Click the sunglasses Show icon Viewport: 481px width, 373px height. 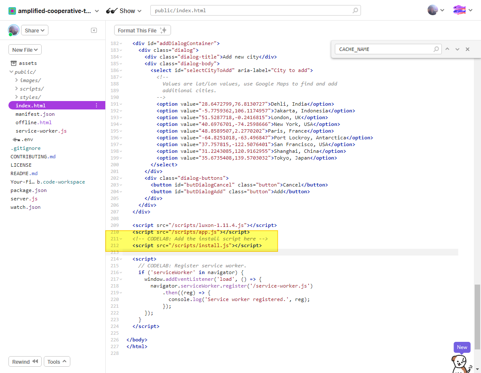click(x=112, y=11)
